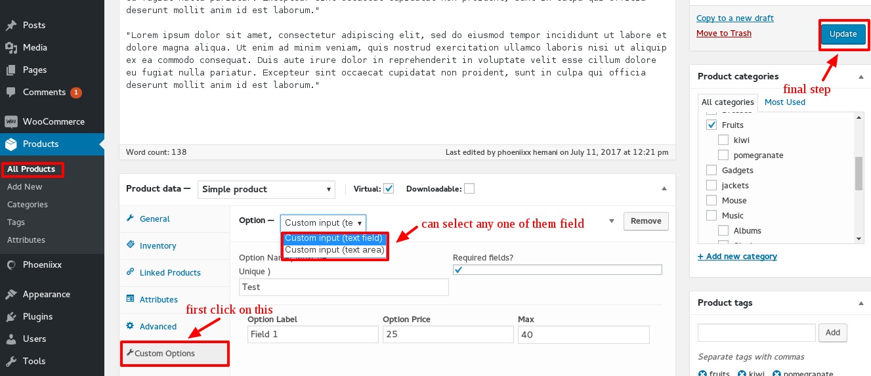Click the Move to Trash link
The width and height of the screenshot is (871, 376).
[723, 33]
